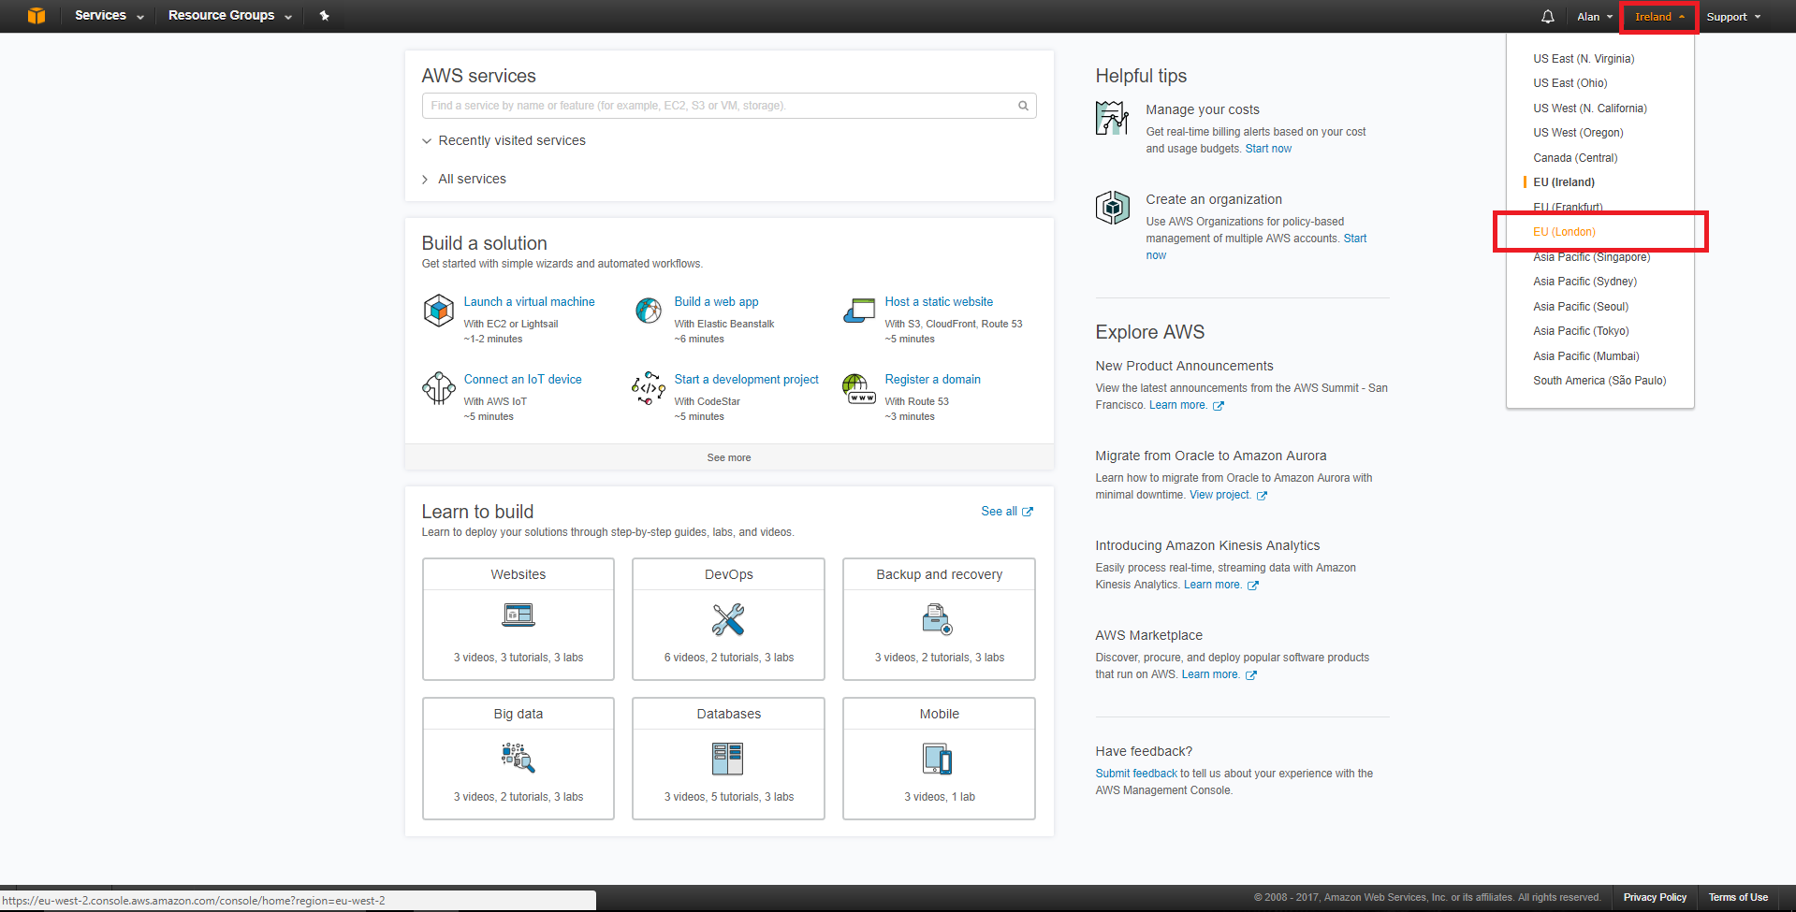Click the Big data icon

tap(518, 758)
